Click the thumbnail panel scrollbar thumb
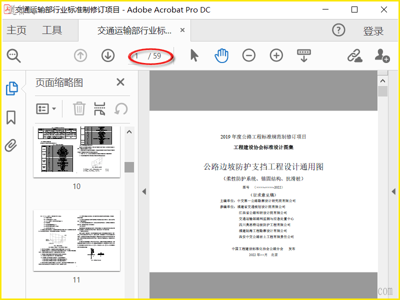 [x=129, y=167]
